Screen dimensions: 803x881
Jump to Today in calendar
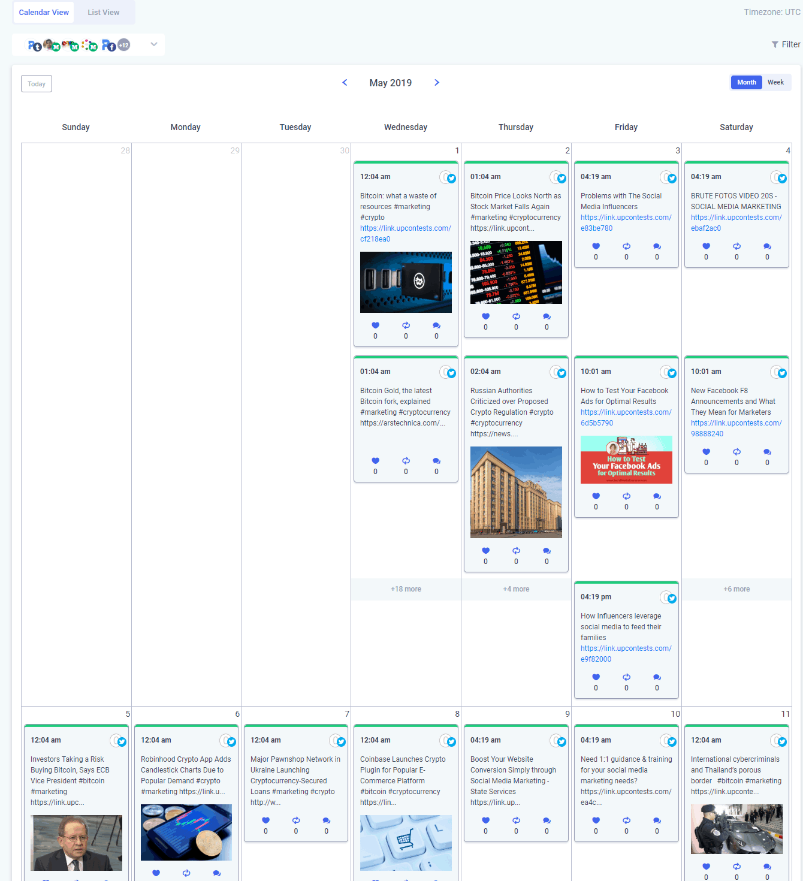tap(37, 84)
